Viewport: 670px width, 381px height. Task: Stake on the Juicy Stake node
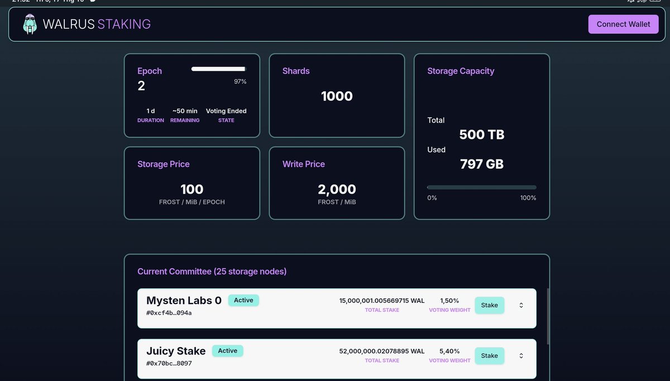click(x=489, y=355)
